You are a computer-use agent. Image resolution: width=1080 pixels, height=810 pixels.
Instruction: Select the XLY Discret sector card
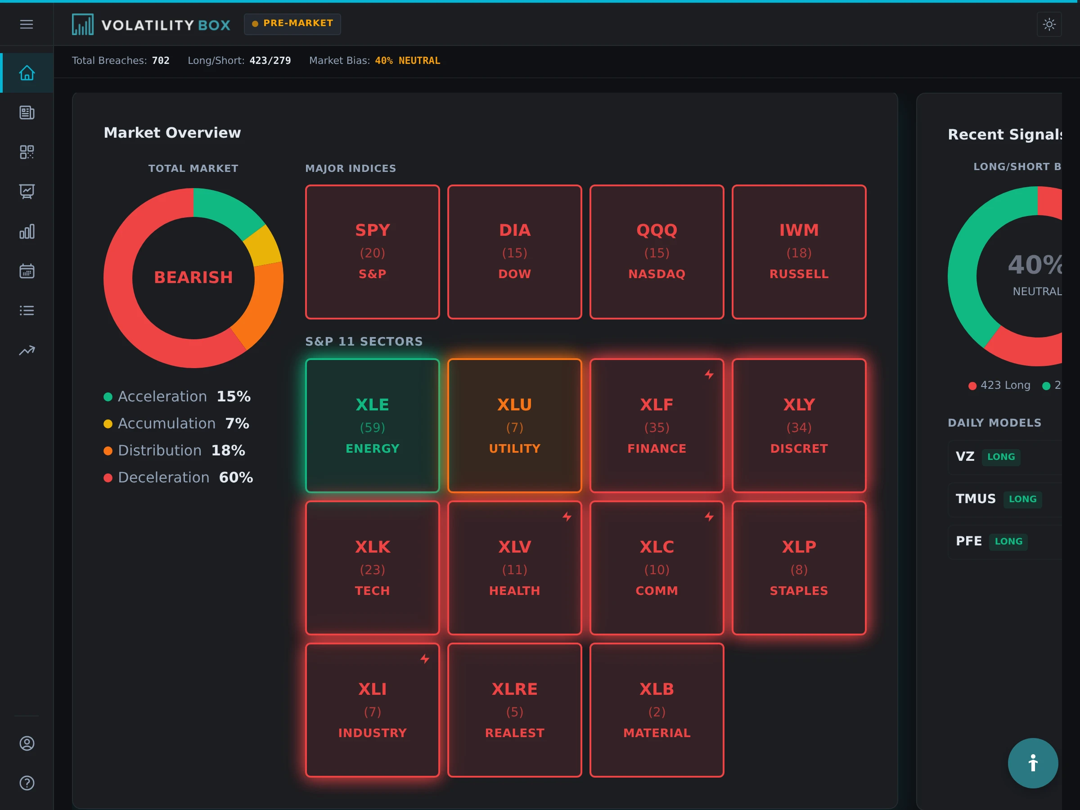point(799,426)
